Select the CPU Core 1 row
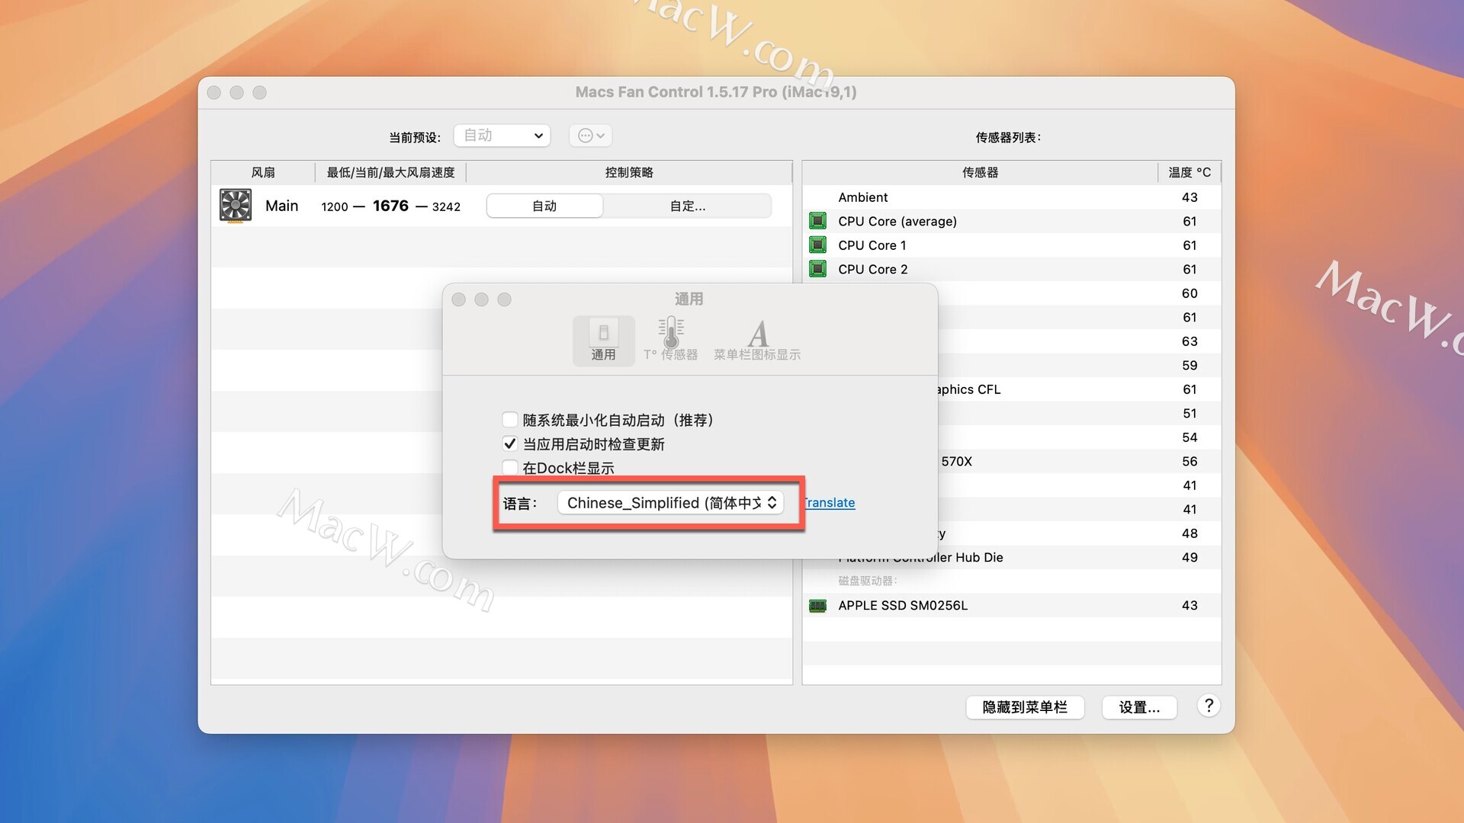The height and width of the screenshot is (823, 1464). pos(1012,245)
